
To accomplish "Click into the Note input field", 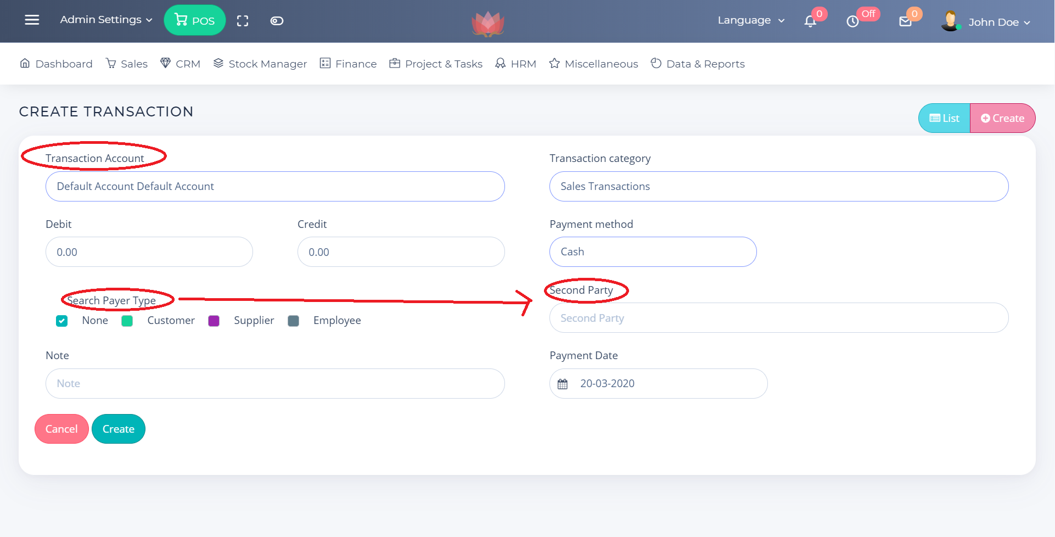I will (275, 384).
